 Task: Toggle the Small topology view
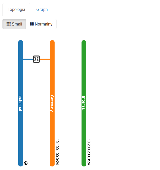point(14,24)
